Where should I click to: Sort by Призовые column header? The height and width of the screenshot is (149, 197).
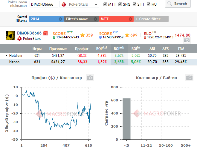click(x=58, y=48)
